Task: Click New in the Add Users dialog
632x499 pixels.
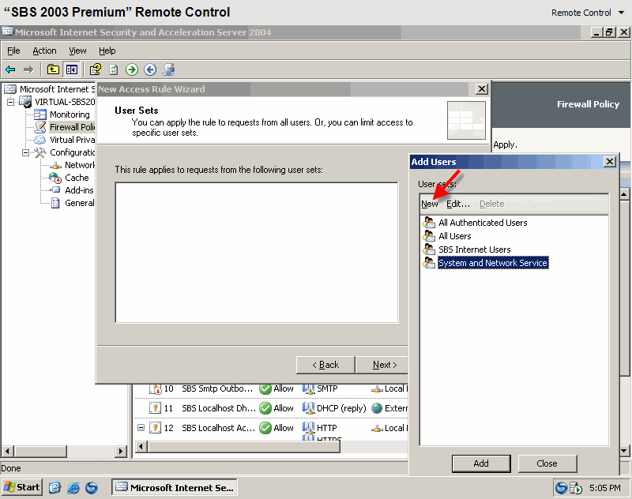Action: point(430,204)
